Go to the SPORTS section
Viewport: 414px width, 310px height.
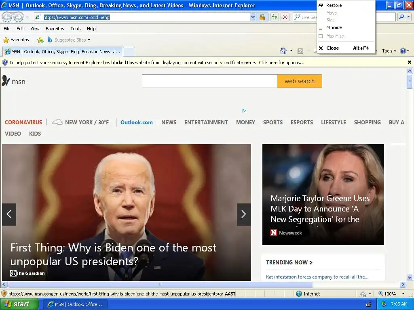(273, 122)
